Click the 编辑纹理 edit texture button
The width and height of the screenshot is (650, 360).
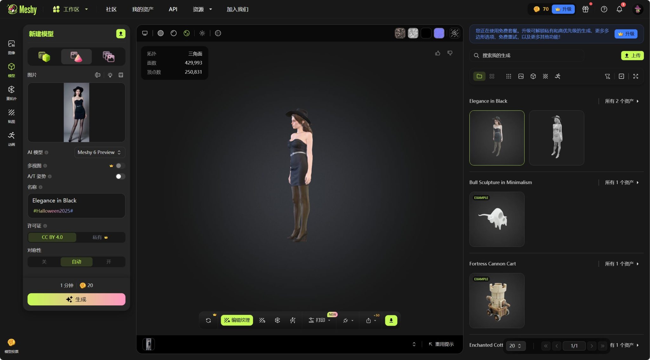237,320
